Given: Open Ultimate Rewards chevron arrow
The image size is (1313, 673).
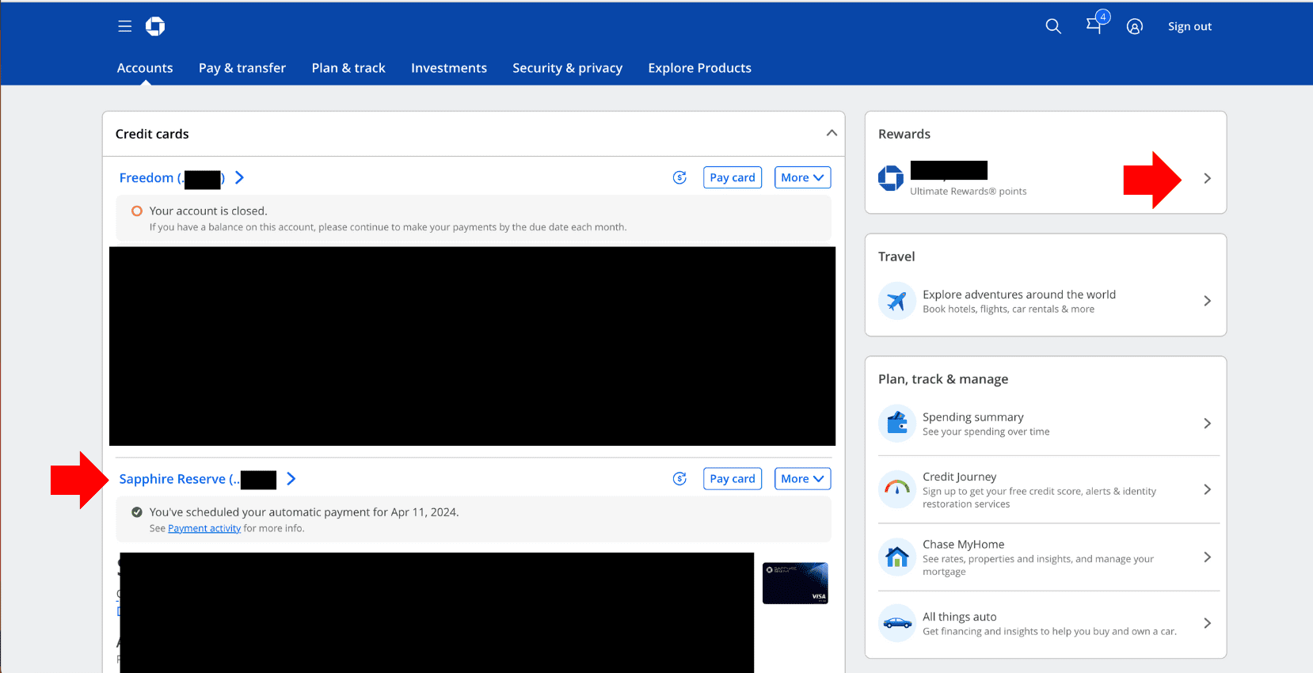Looking at the screenshot, I should tap(1207, 178).
